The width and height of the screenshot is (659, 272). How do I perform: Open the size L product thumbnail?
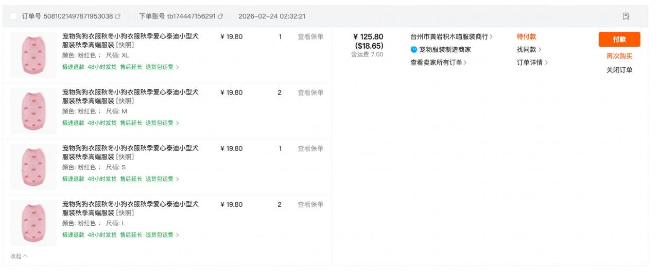pyautogui.click(x=33, y=223)
